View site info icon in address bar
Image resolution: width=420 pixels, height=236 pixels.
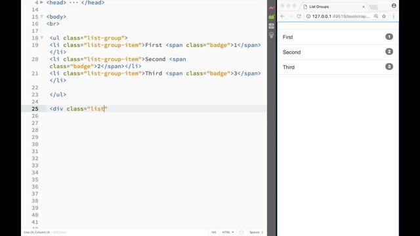point(308,16)
